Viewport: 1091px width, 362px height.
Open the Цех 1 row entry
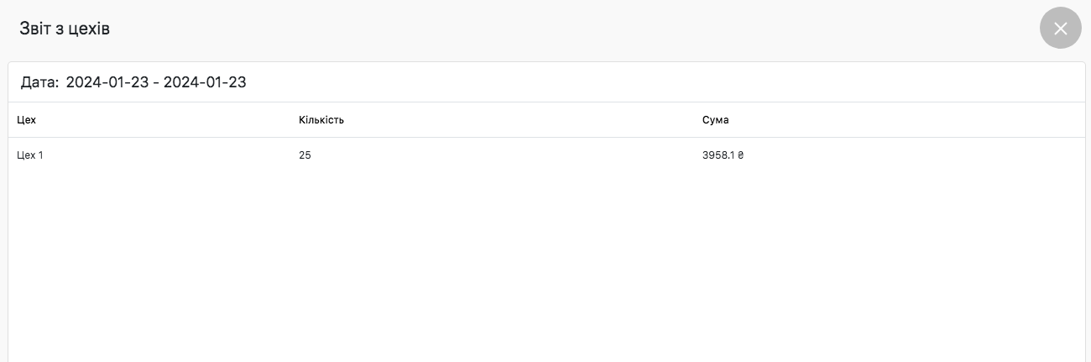[29, 155]
